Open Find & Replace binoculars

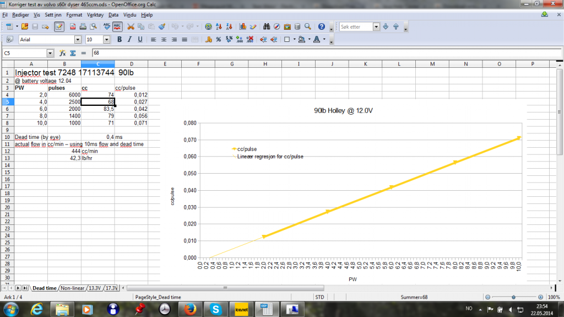pyautogui.click(x=267, y=26)
